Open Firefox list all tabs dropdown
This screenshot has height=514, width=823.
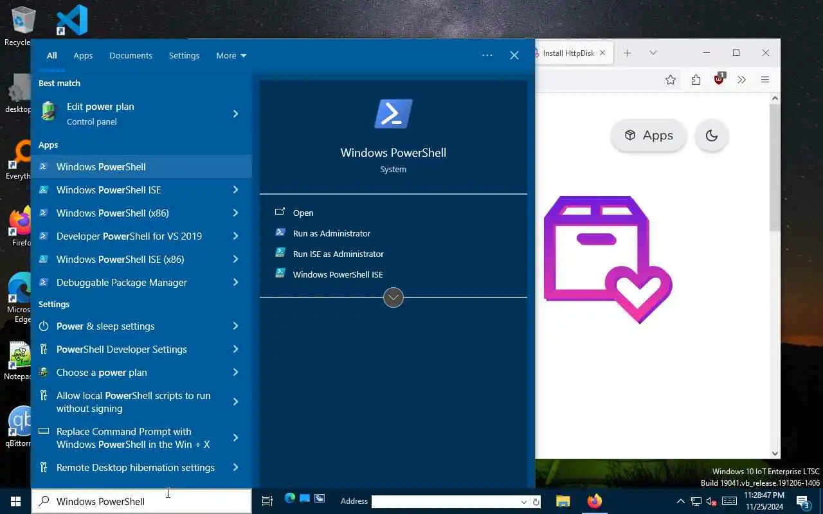[653, 53]
